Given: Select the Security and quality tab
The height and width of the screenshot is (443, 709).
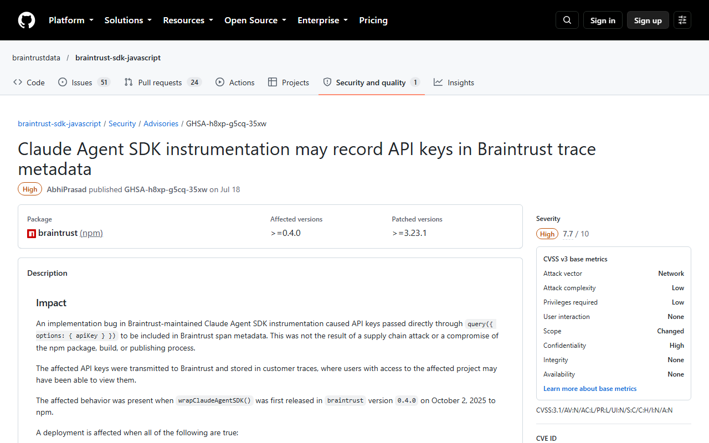Looking at the screenshot, I should (371, 82).
